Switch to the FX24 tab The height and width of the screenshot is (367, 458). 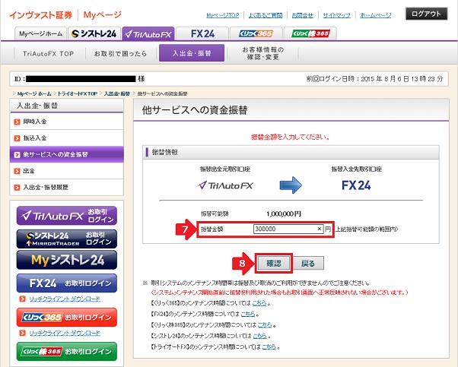(x=202, y=33)
